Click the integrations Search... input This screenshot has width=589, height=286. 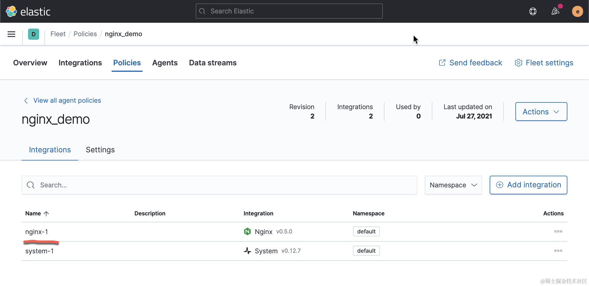coord(219,185)
